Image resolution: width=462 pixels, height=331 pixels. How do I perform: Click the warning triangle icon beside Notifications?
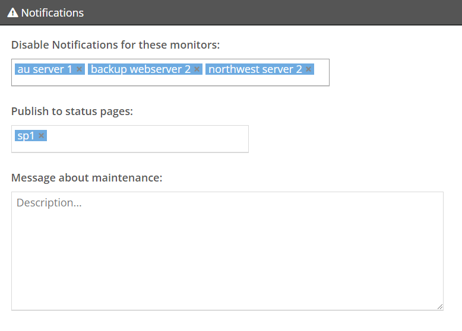coord(12,12)
